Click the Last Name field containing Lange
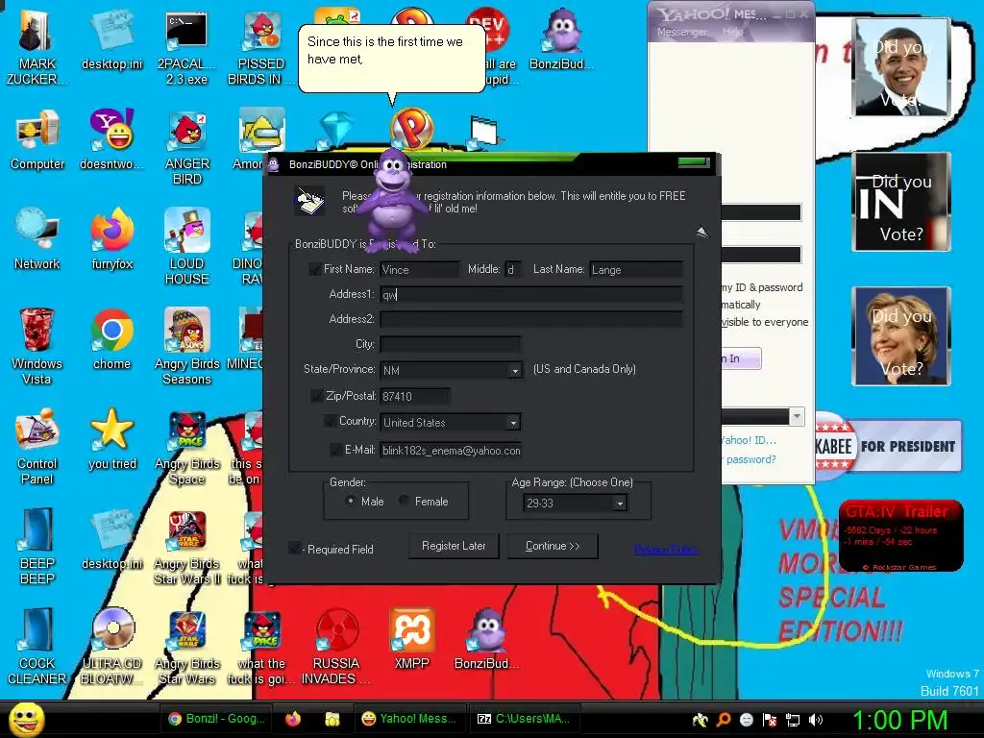Screen dimensions: 984x738 636,269
